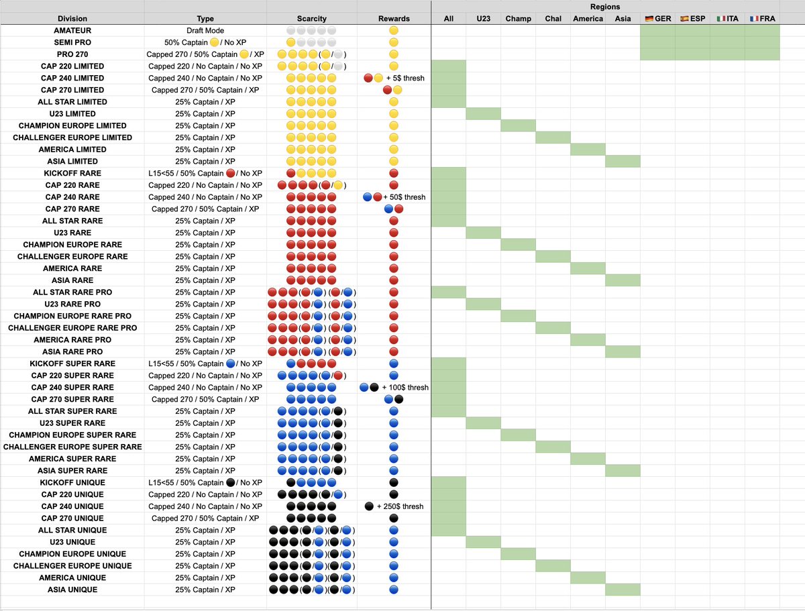Click the green Champ cell for CHAMPION EUROPE SUPER RARE
Viewport: 805px width, 611px height.
pos(518,435)
